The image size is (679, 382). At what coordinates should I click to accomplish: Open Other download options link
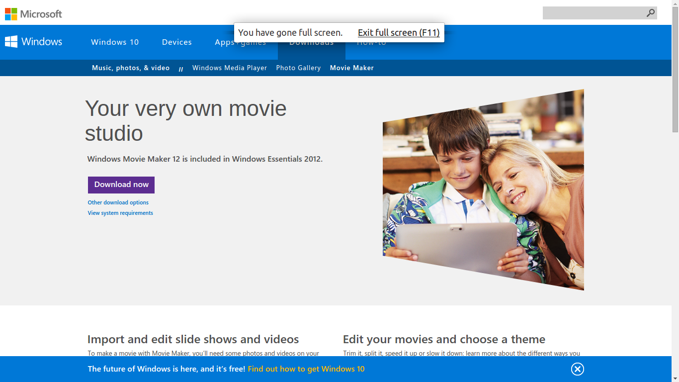pyautogui.click(x=118, y=202)
